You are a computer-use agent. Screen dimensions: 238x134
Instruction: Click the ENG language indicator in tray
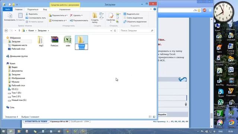pos(221,131)
